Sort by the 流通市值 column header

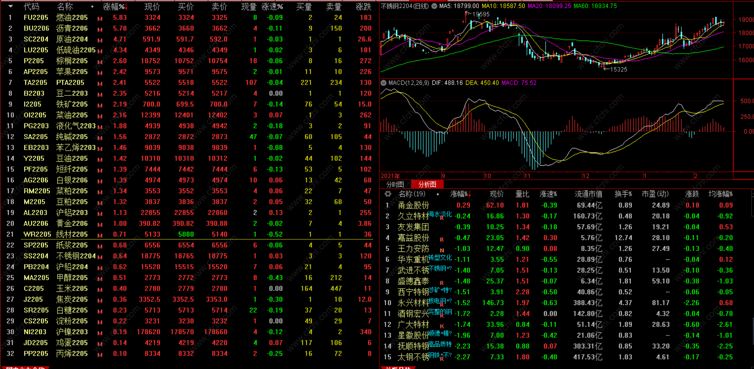588,194
